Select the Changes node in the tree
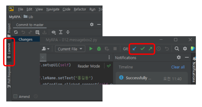 [26, 39]
